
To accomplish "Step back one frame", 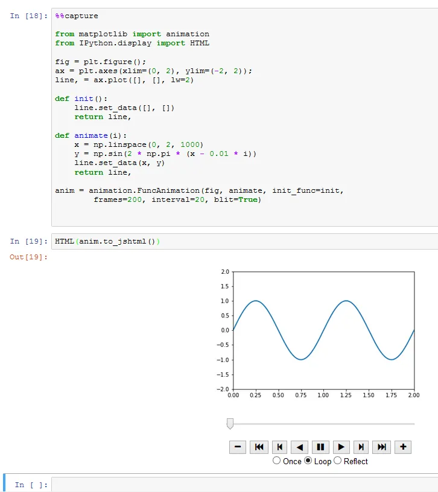I will tap(280, 447).
